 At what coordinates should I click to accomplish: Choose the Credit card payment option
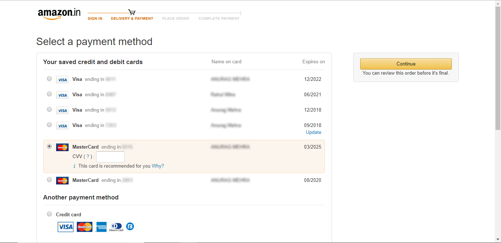tap(49, 214)
